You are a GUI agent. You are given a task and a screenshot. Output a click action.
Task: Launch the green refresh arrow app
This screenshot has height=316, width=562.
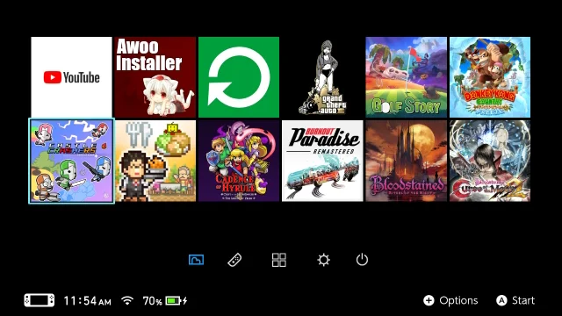point(239,77)
